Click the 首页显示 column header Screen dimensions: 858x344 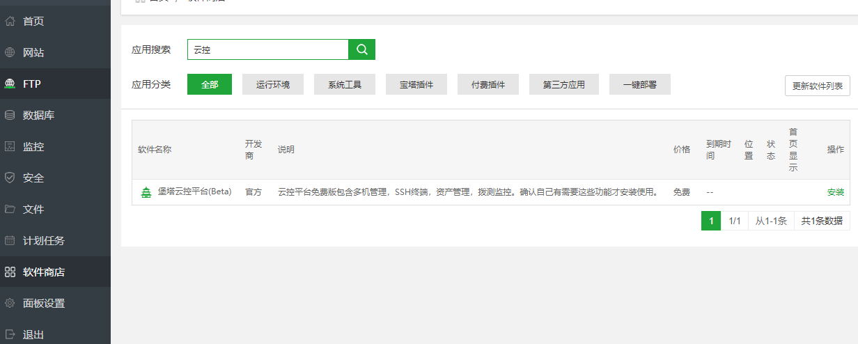click(793, 150)
